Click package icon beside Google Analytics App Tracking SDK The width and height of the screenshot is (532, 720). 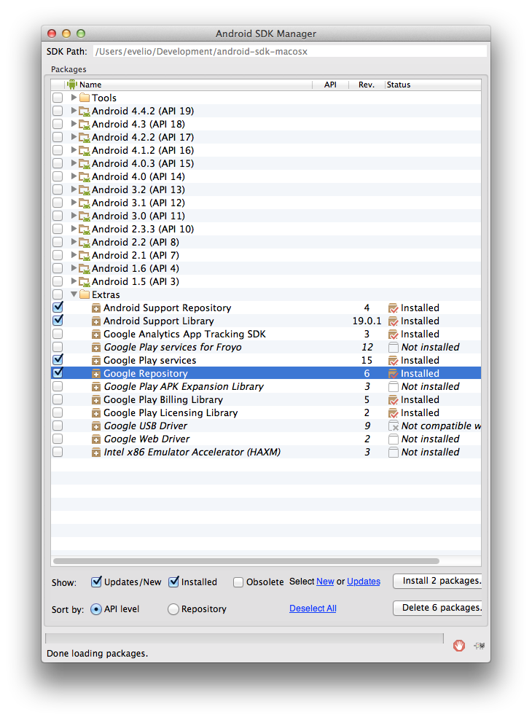click(96, 334)
